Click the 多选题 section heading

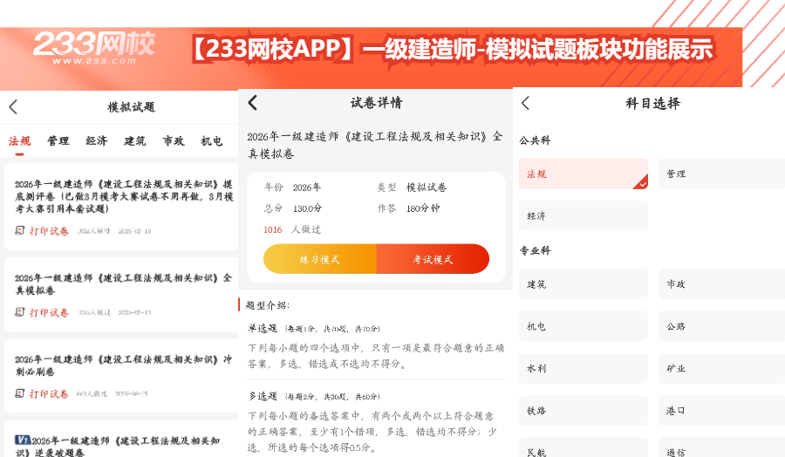click(x=263, y=396)
